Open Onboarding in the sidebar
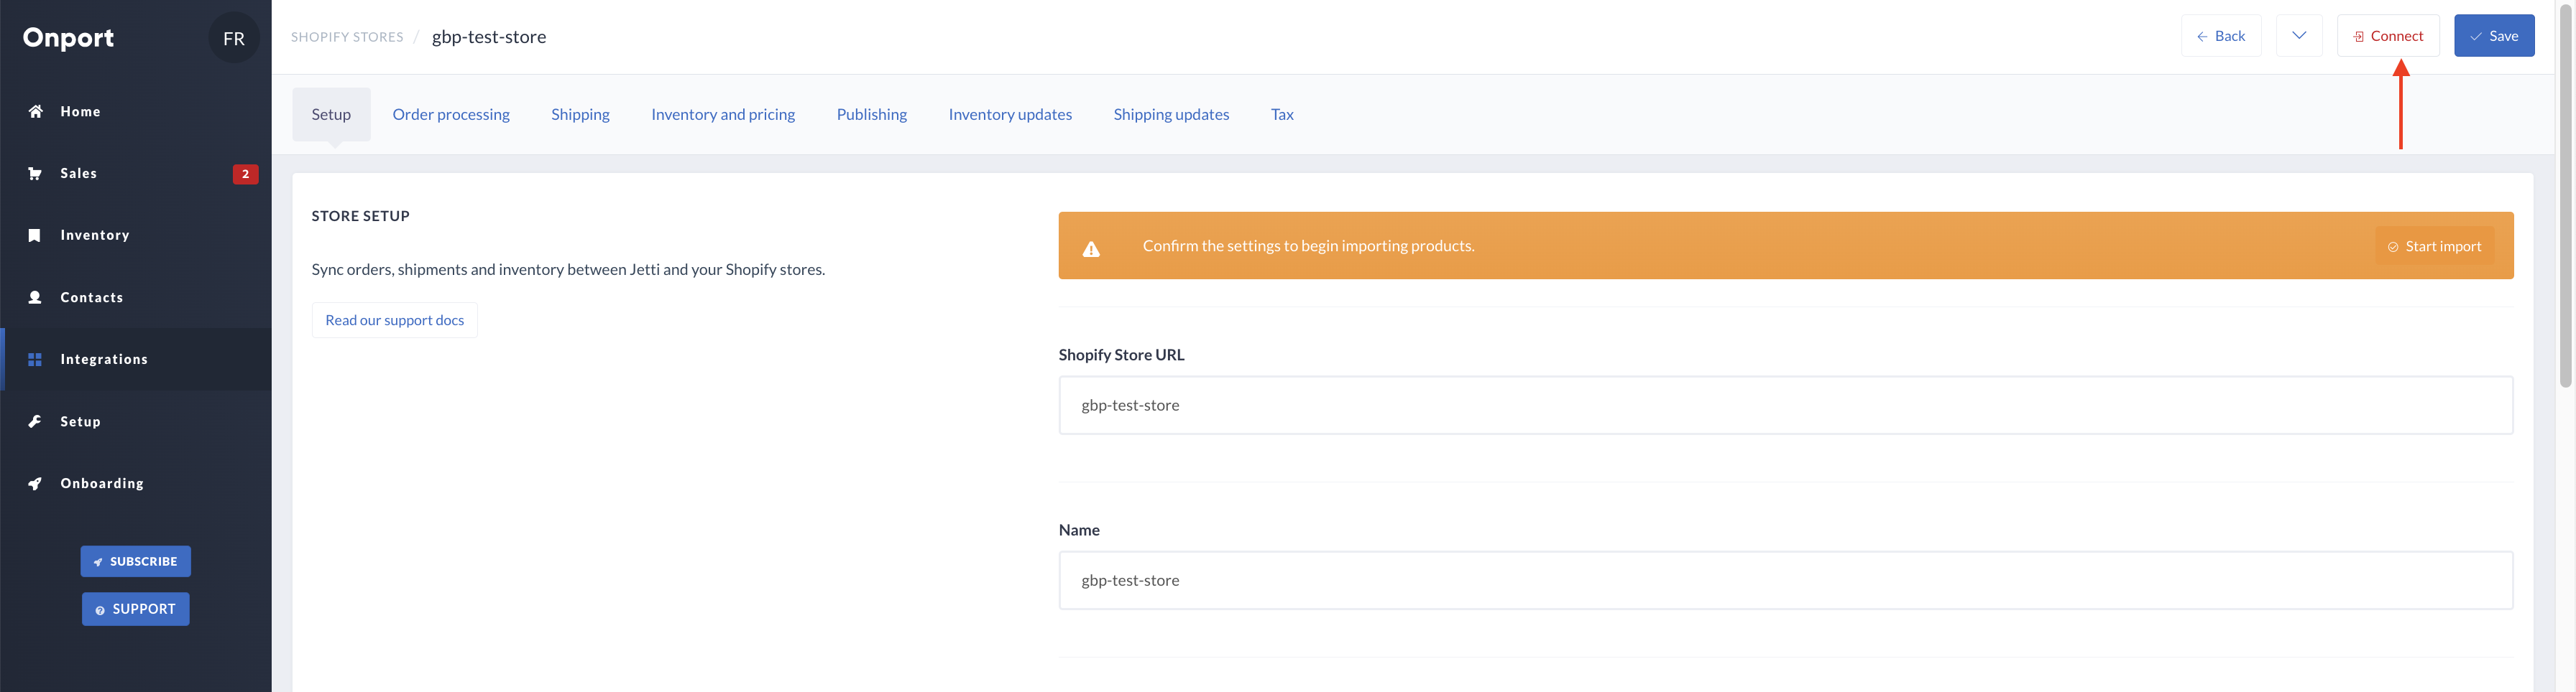The image size is (2576, 692). [x=136, y=483]
